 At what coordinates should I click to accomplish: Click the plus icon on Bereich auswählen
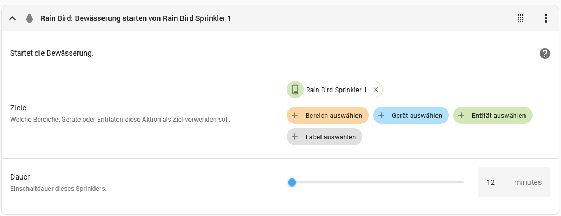click(295, 115)
